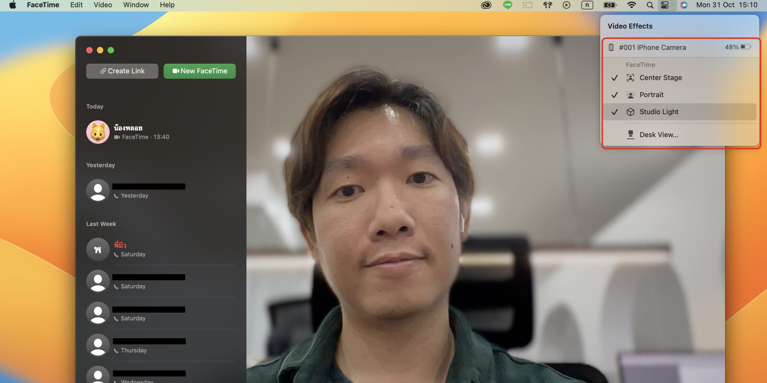Open the Desk View option
This screenshot has width=767, height=383.
659,135
